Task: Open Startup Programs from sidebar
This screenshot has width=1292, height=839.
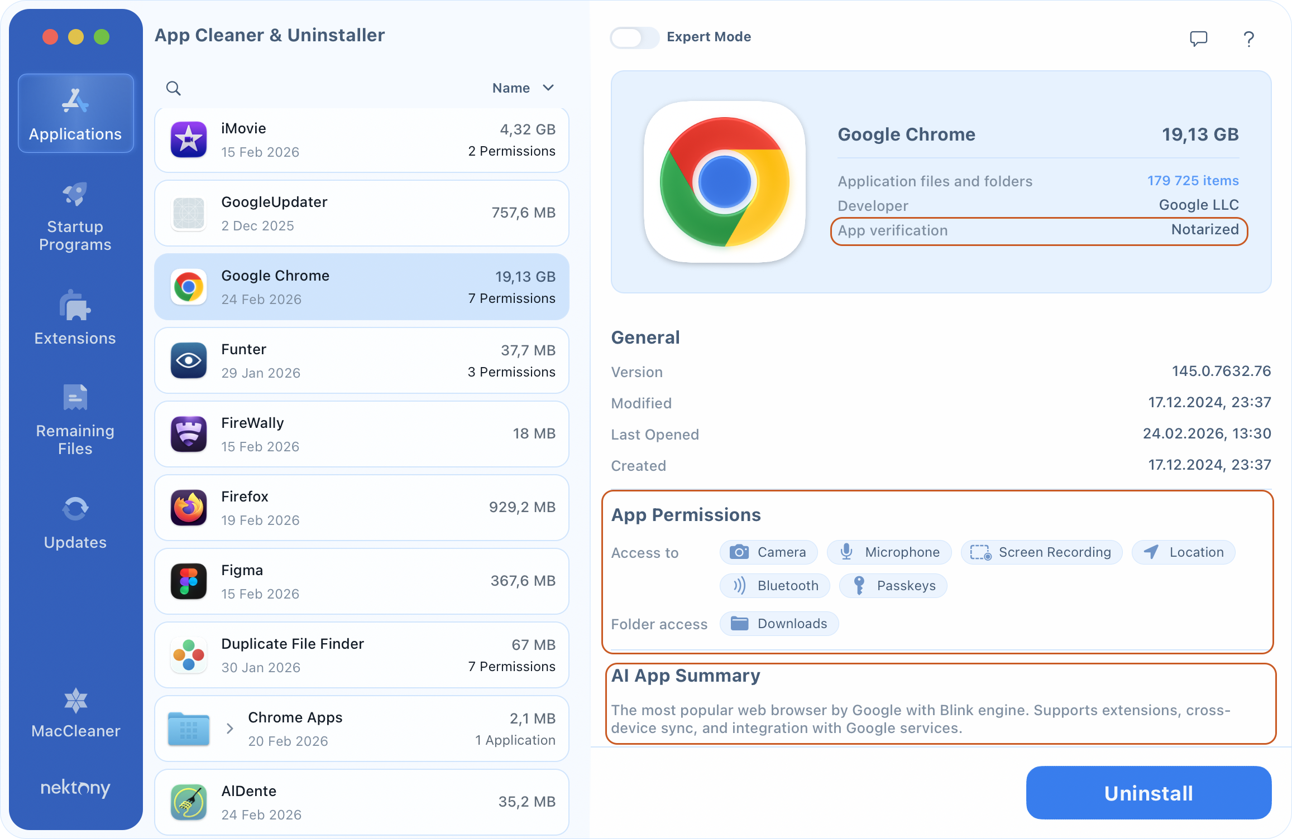Action: click(75, 218)
